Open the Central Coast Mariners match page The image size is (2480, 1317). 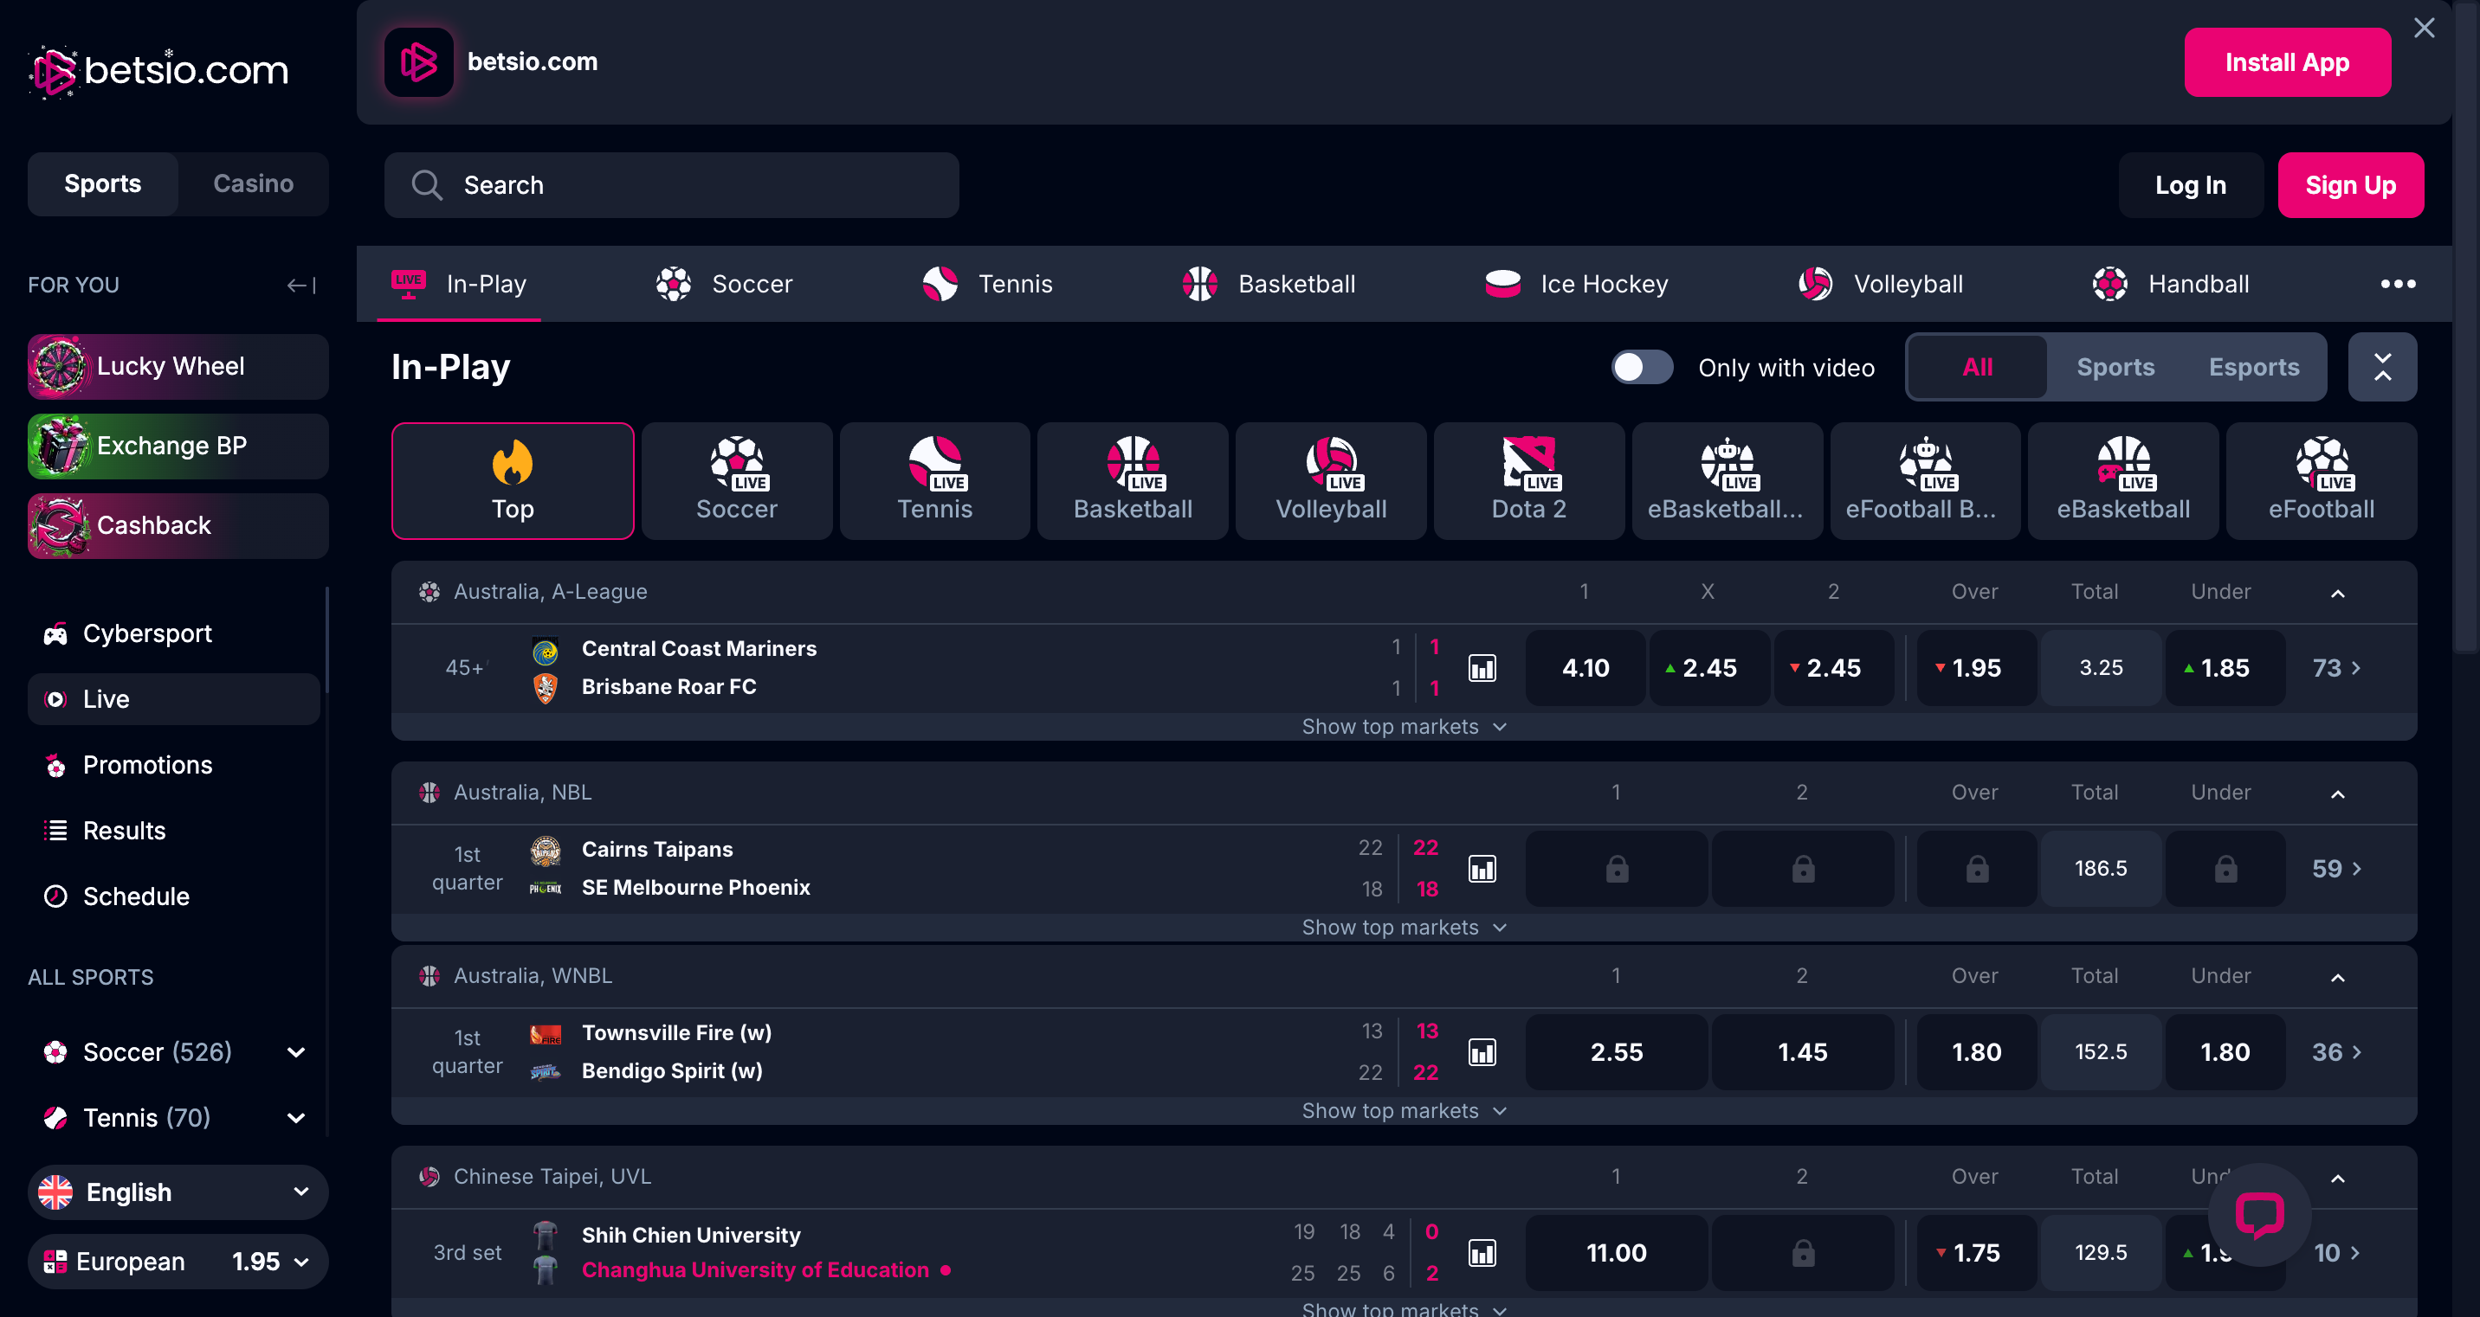pyautogui.click(x=699, y=648)
